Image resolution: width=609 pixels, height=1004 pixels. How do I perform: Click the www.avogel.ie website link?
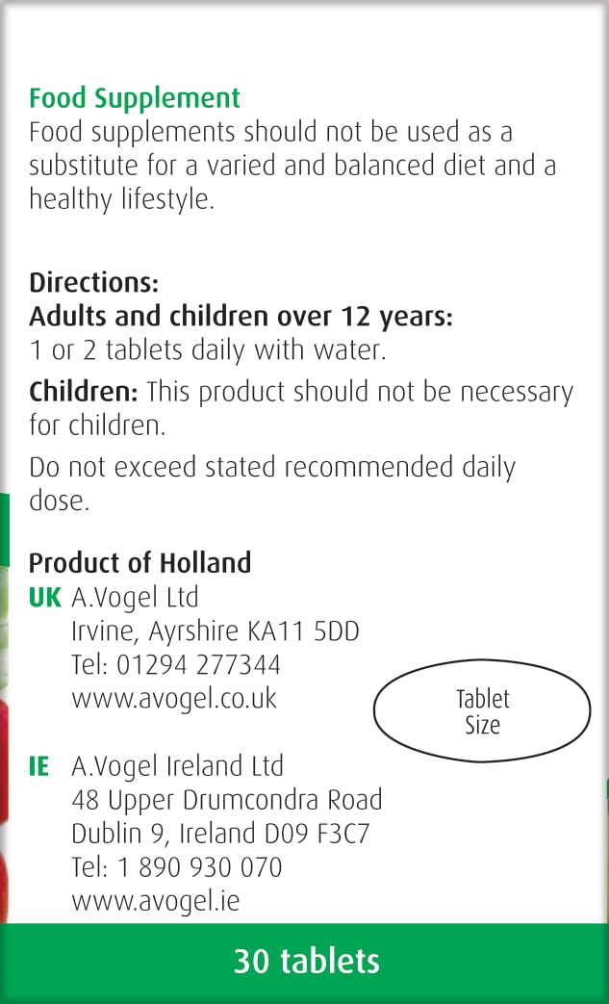coord(156,901)
